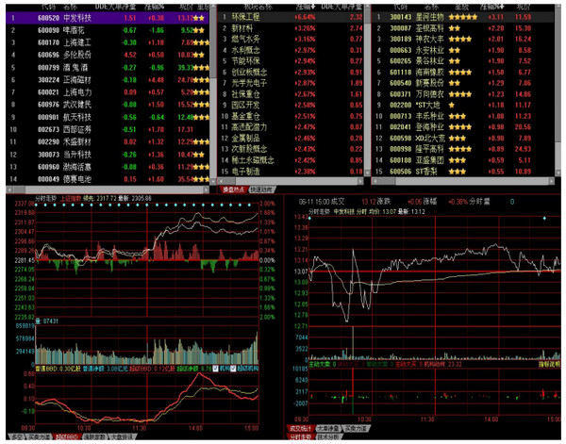Select stock 000998 隆平高科 in right list
The height and width of the screenshot is (444, 566).
point(463,149)
